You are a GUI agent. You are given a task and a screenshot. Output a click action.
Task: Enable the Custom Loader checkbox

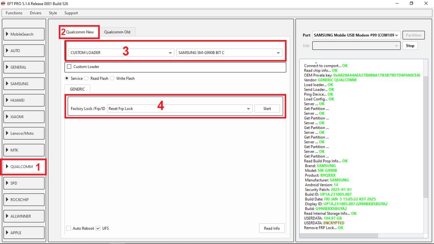pyautogui.click(x=70, y=67)
